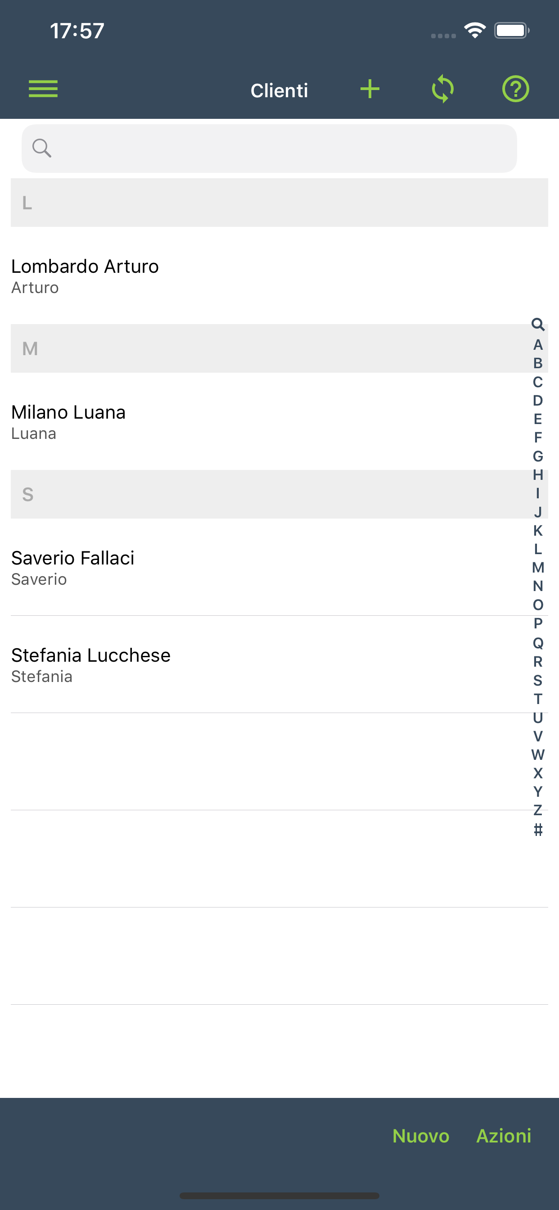This screenshot has width=559, height=1210.
Task: Open the help question mark icon
Action: point(515,89)
